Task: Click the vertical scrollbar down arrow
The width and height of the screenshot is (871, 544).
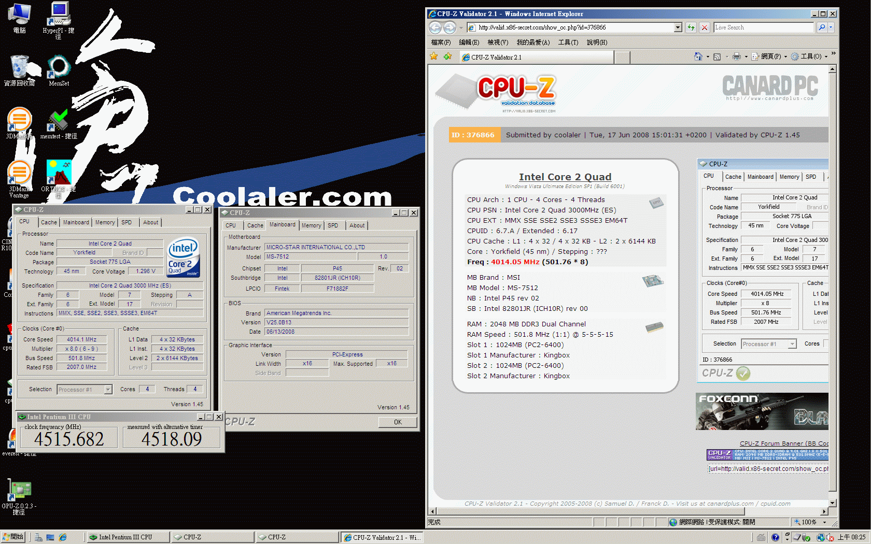Action: (x=832, y=503)
